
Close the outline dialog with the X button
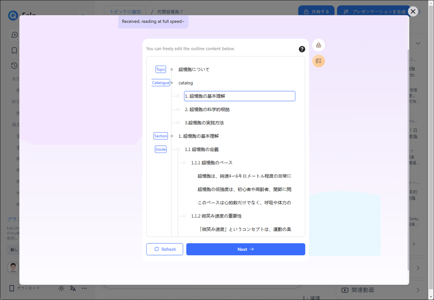pyautogui.click(x=413, y=11)
